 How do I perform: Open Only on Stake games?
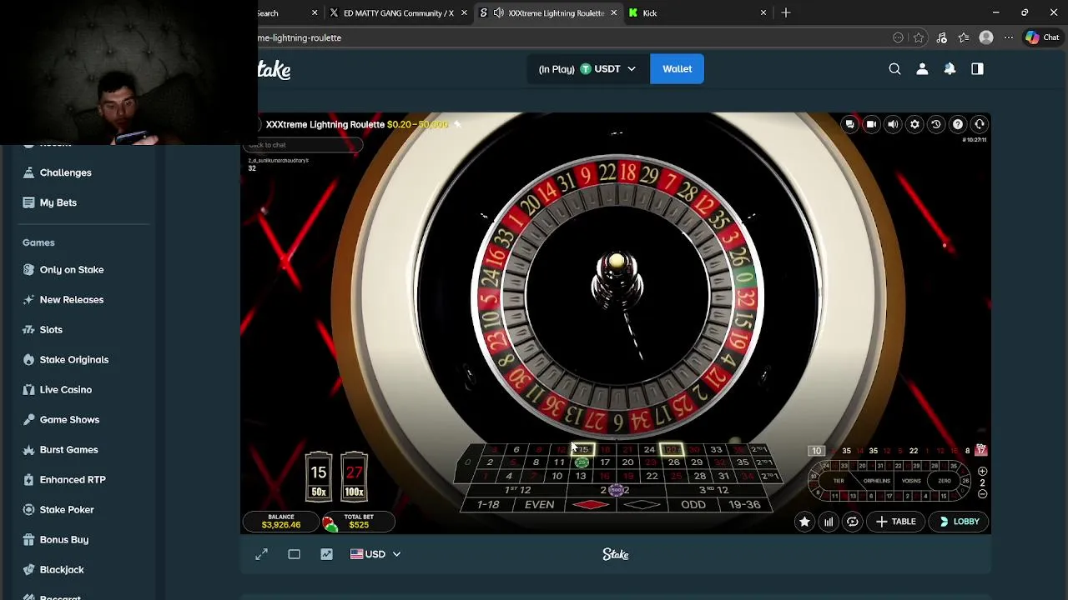(x=72, y=270)
